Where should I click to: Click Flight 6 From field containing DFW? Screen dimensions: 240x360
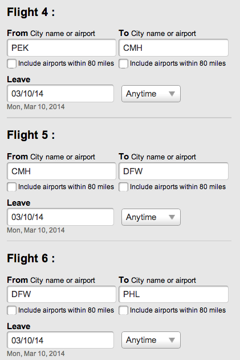pyautogui.click(x=62, y=294)
